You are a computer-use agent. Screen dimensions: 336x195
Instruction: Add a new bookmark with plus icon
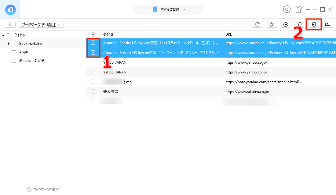286,24
